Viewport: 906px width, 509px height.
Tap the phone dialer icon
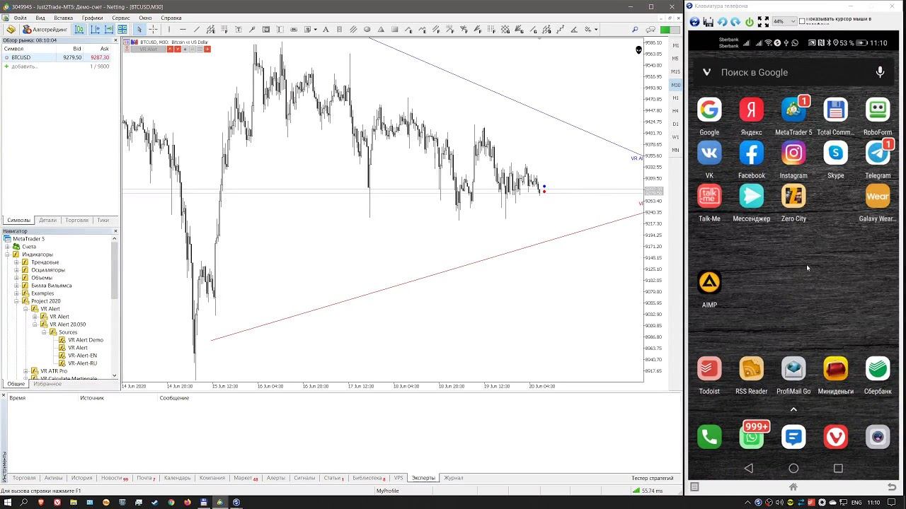coord(709,437)
